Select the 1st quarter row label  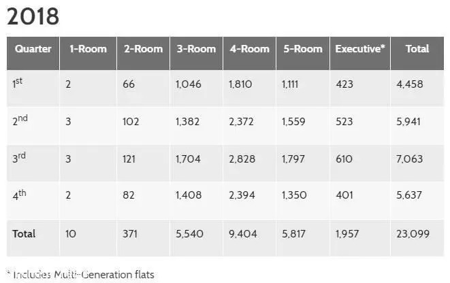click(x=17, y=84)
